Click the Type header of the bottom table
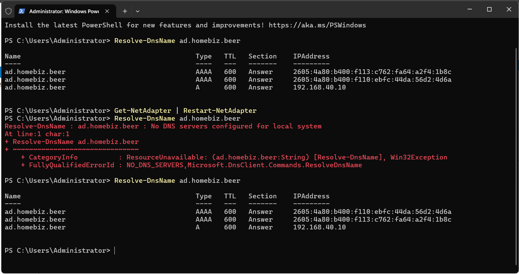 pyautogui.click(x=204, y=196)
